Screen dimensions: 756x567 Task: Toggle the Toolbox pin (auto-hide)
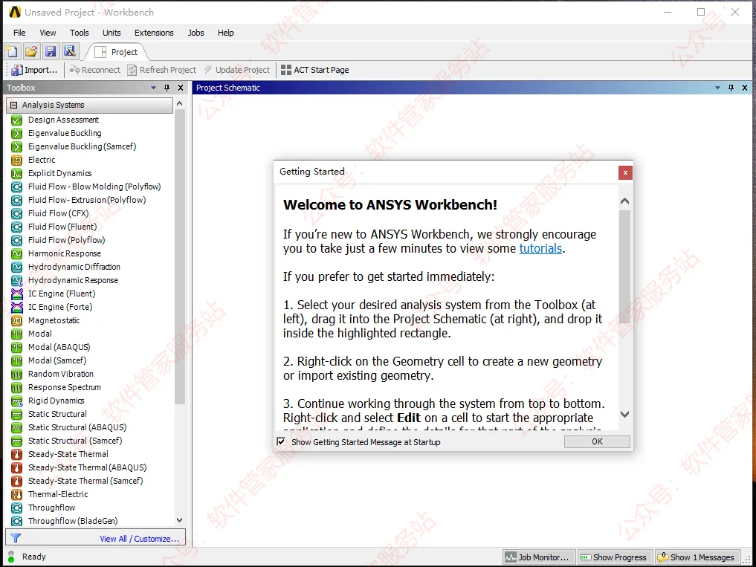pos(167,88)
